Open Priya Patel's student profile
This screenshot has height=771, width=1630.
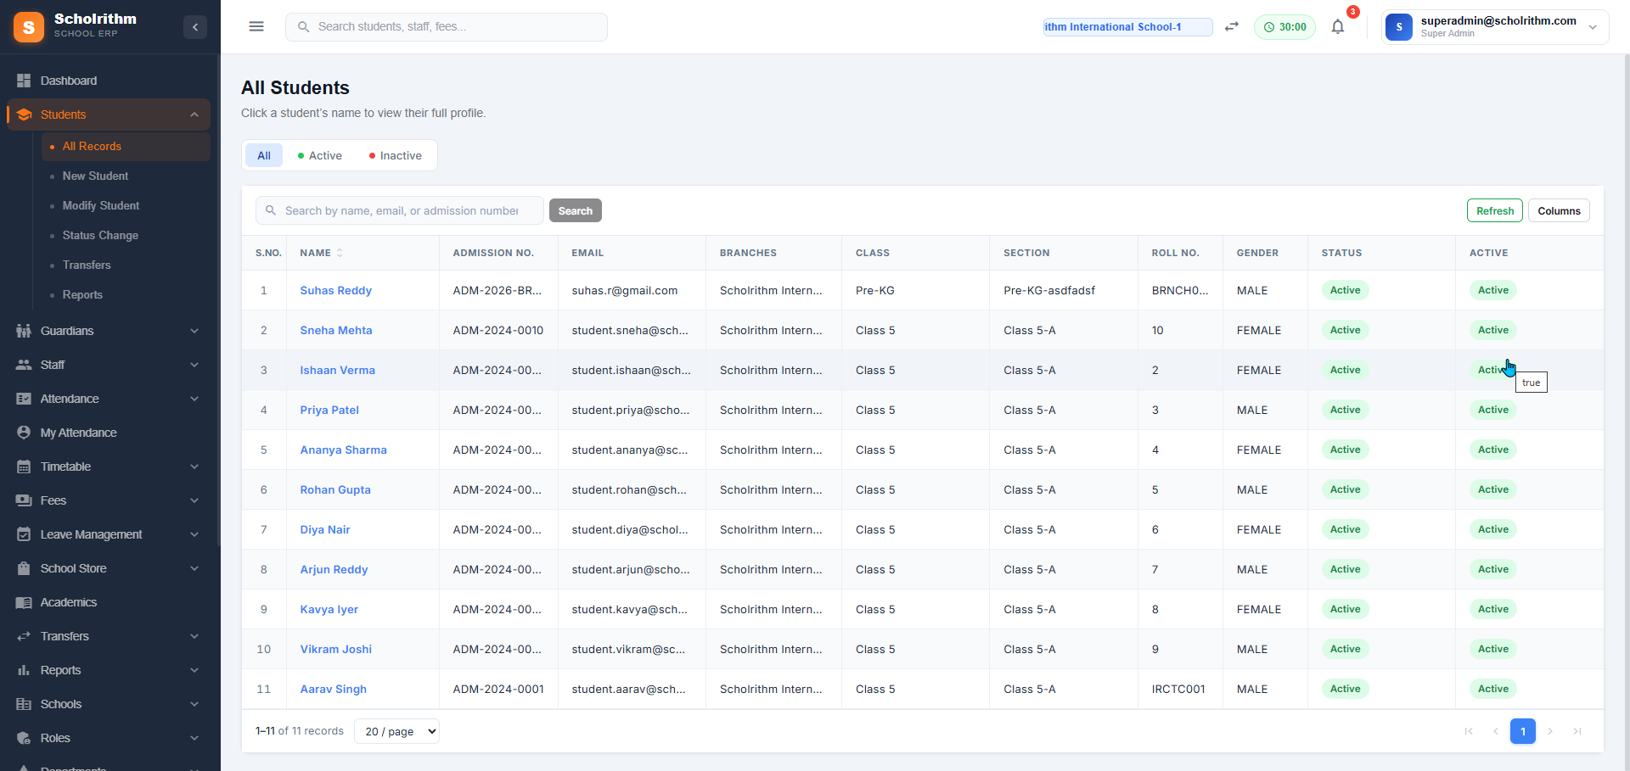(x=329, y=410)
